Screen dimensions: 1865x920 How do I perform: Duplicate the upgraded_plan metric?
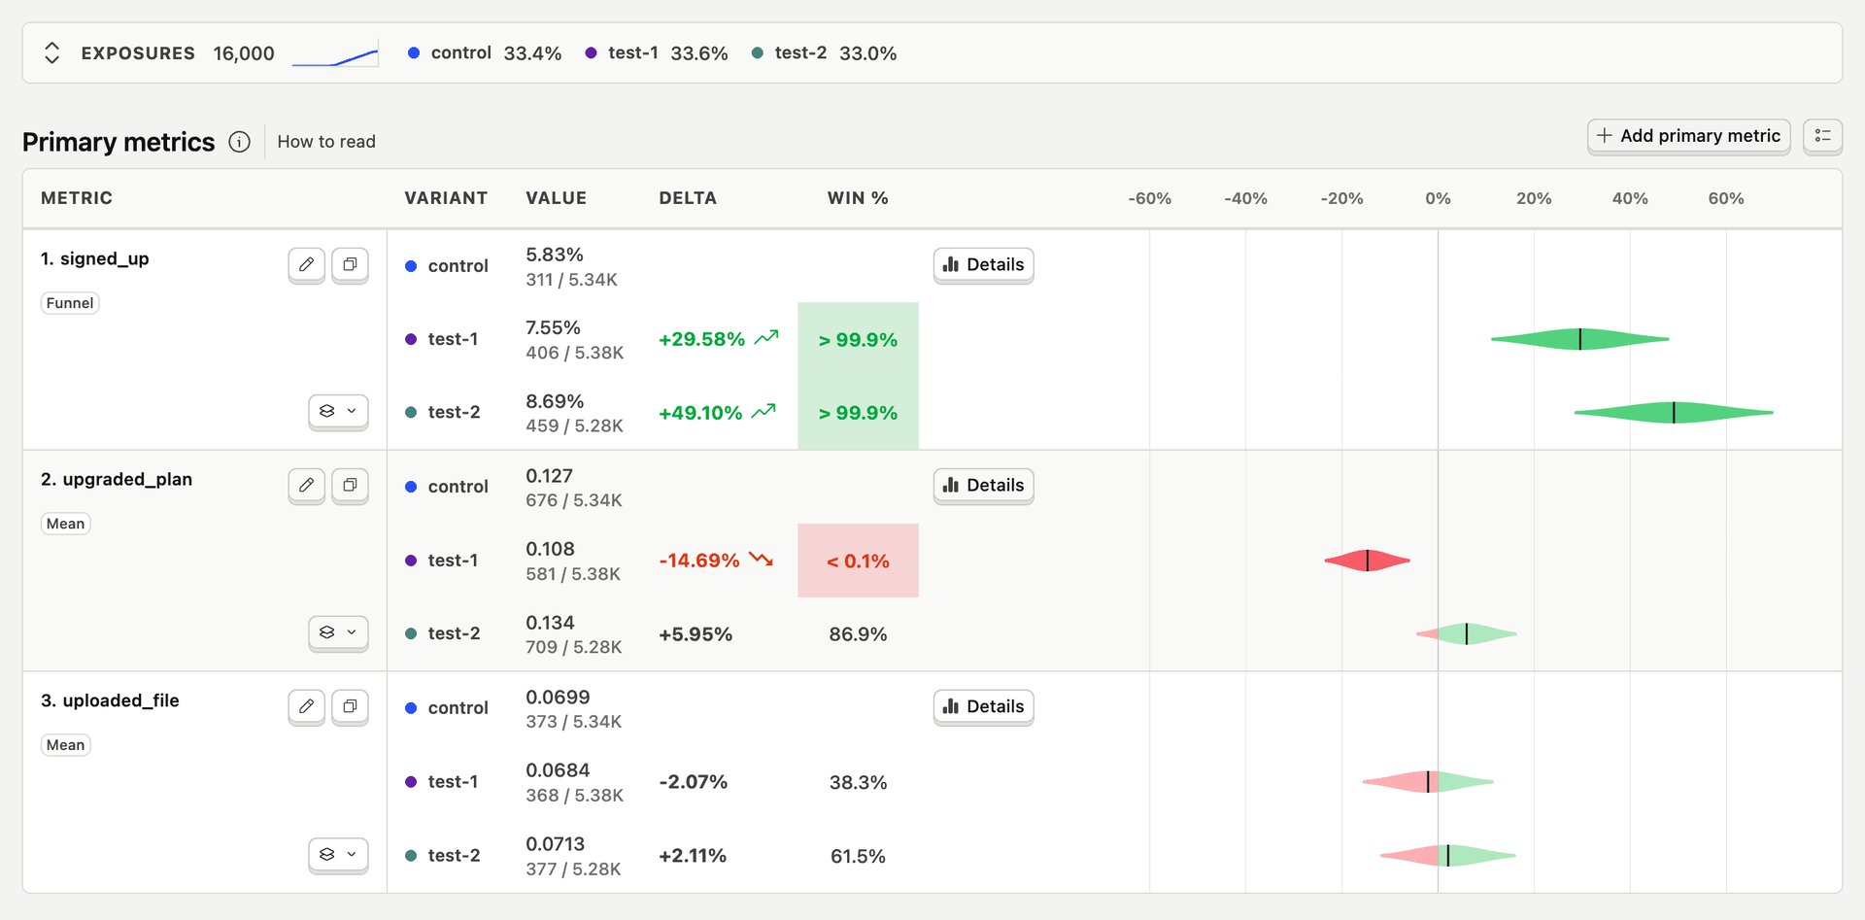point(350,485)
